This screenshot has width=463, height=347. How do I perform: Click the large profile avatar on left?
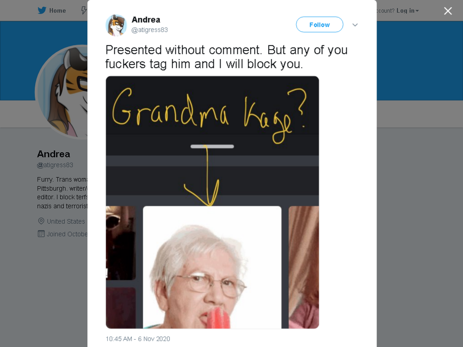point(61,92)
